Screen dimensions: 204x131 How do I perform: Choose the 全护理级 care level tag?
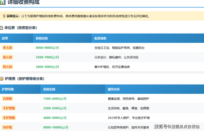point(9,118)
